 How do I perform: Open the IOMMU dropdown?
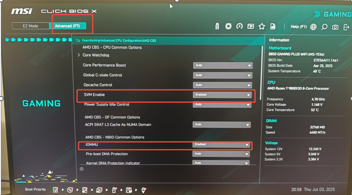222,145
